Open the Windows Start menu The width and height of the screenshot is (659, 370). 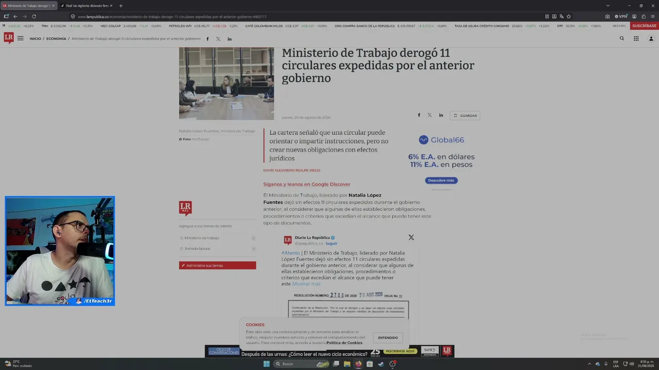(x=266, y=364)
